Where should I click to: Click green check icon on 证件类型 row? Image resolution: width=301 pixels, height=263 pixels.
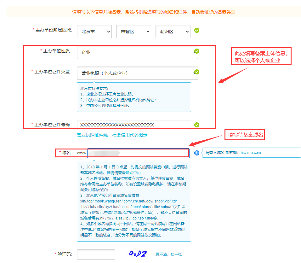coord(197,72)
